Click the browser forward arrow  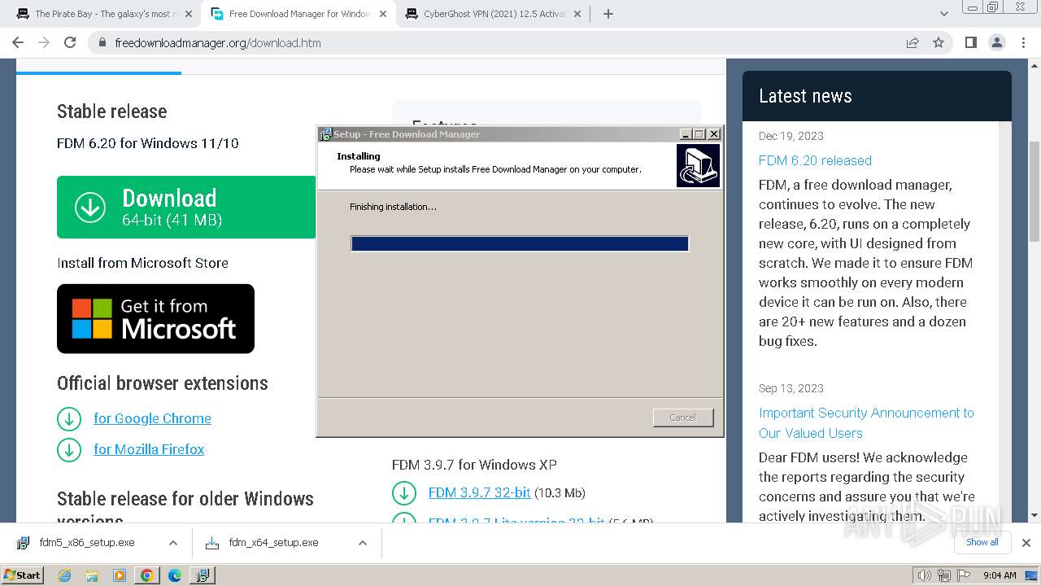pyautogui.click(x=44, y=42)
